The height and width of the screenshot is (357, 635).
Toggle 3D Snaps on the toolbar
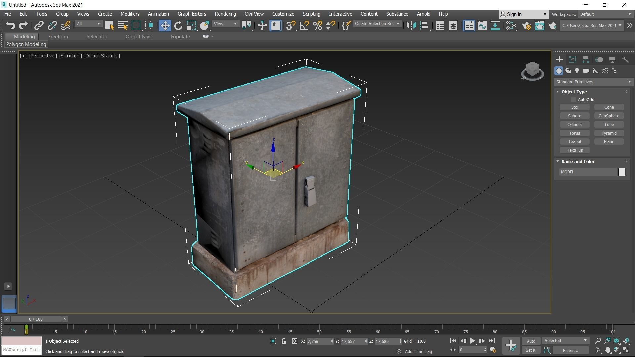tap(290, 25)
